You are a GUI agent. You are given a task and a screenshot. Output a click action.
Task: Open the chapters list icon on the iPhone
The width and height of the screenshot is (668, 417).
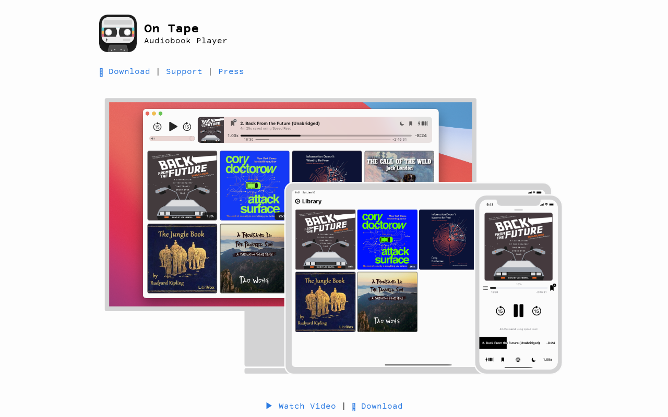pyautogui.click(x=485, y=288)
